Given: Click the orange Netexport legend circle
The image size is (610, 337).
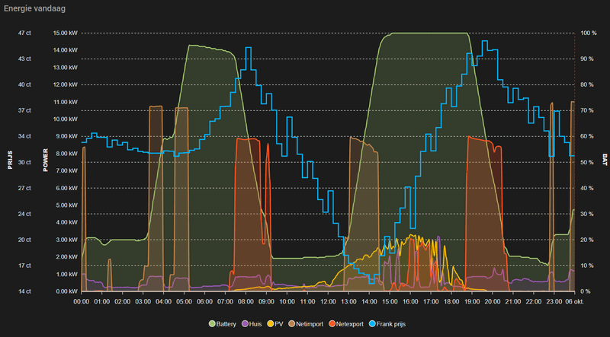Looking at the screenshot, I should (x=332, y=324).
